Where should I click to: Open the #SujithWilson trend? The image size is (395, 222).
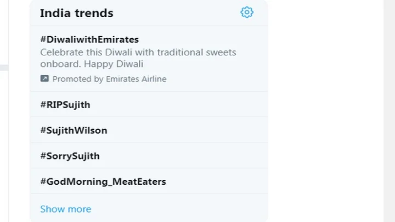[x=74, y=130]
